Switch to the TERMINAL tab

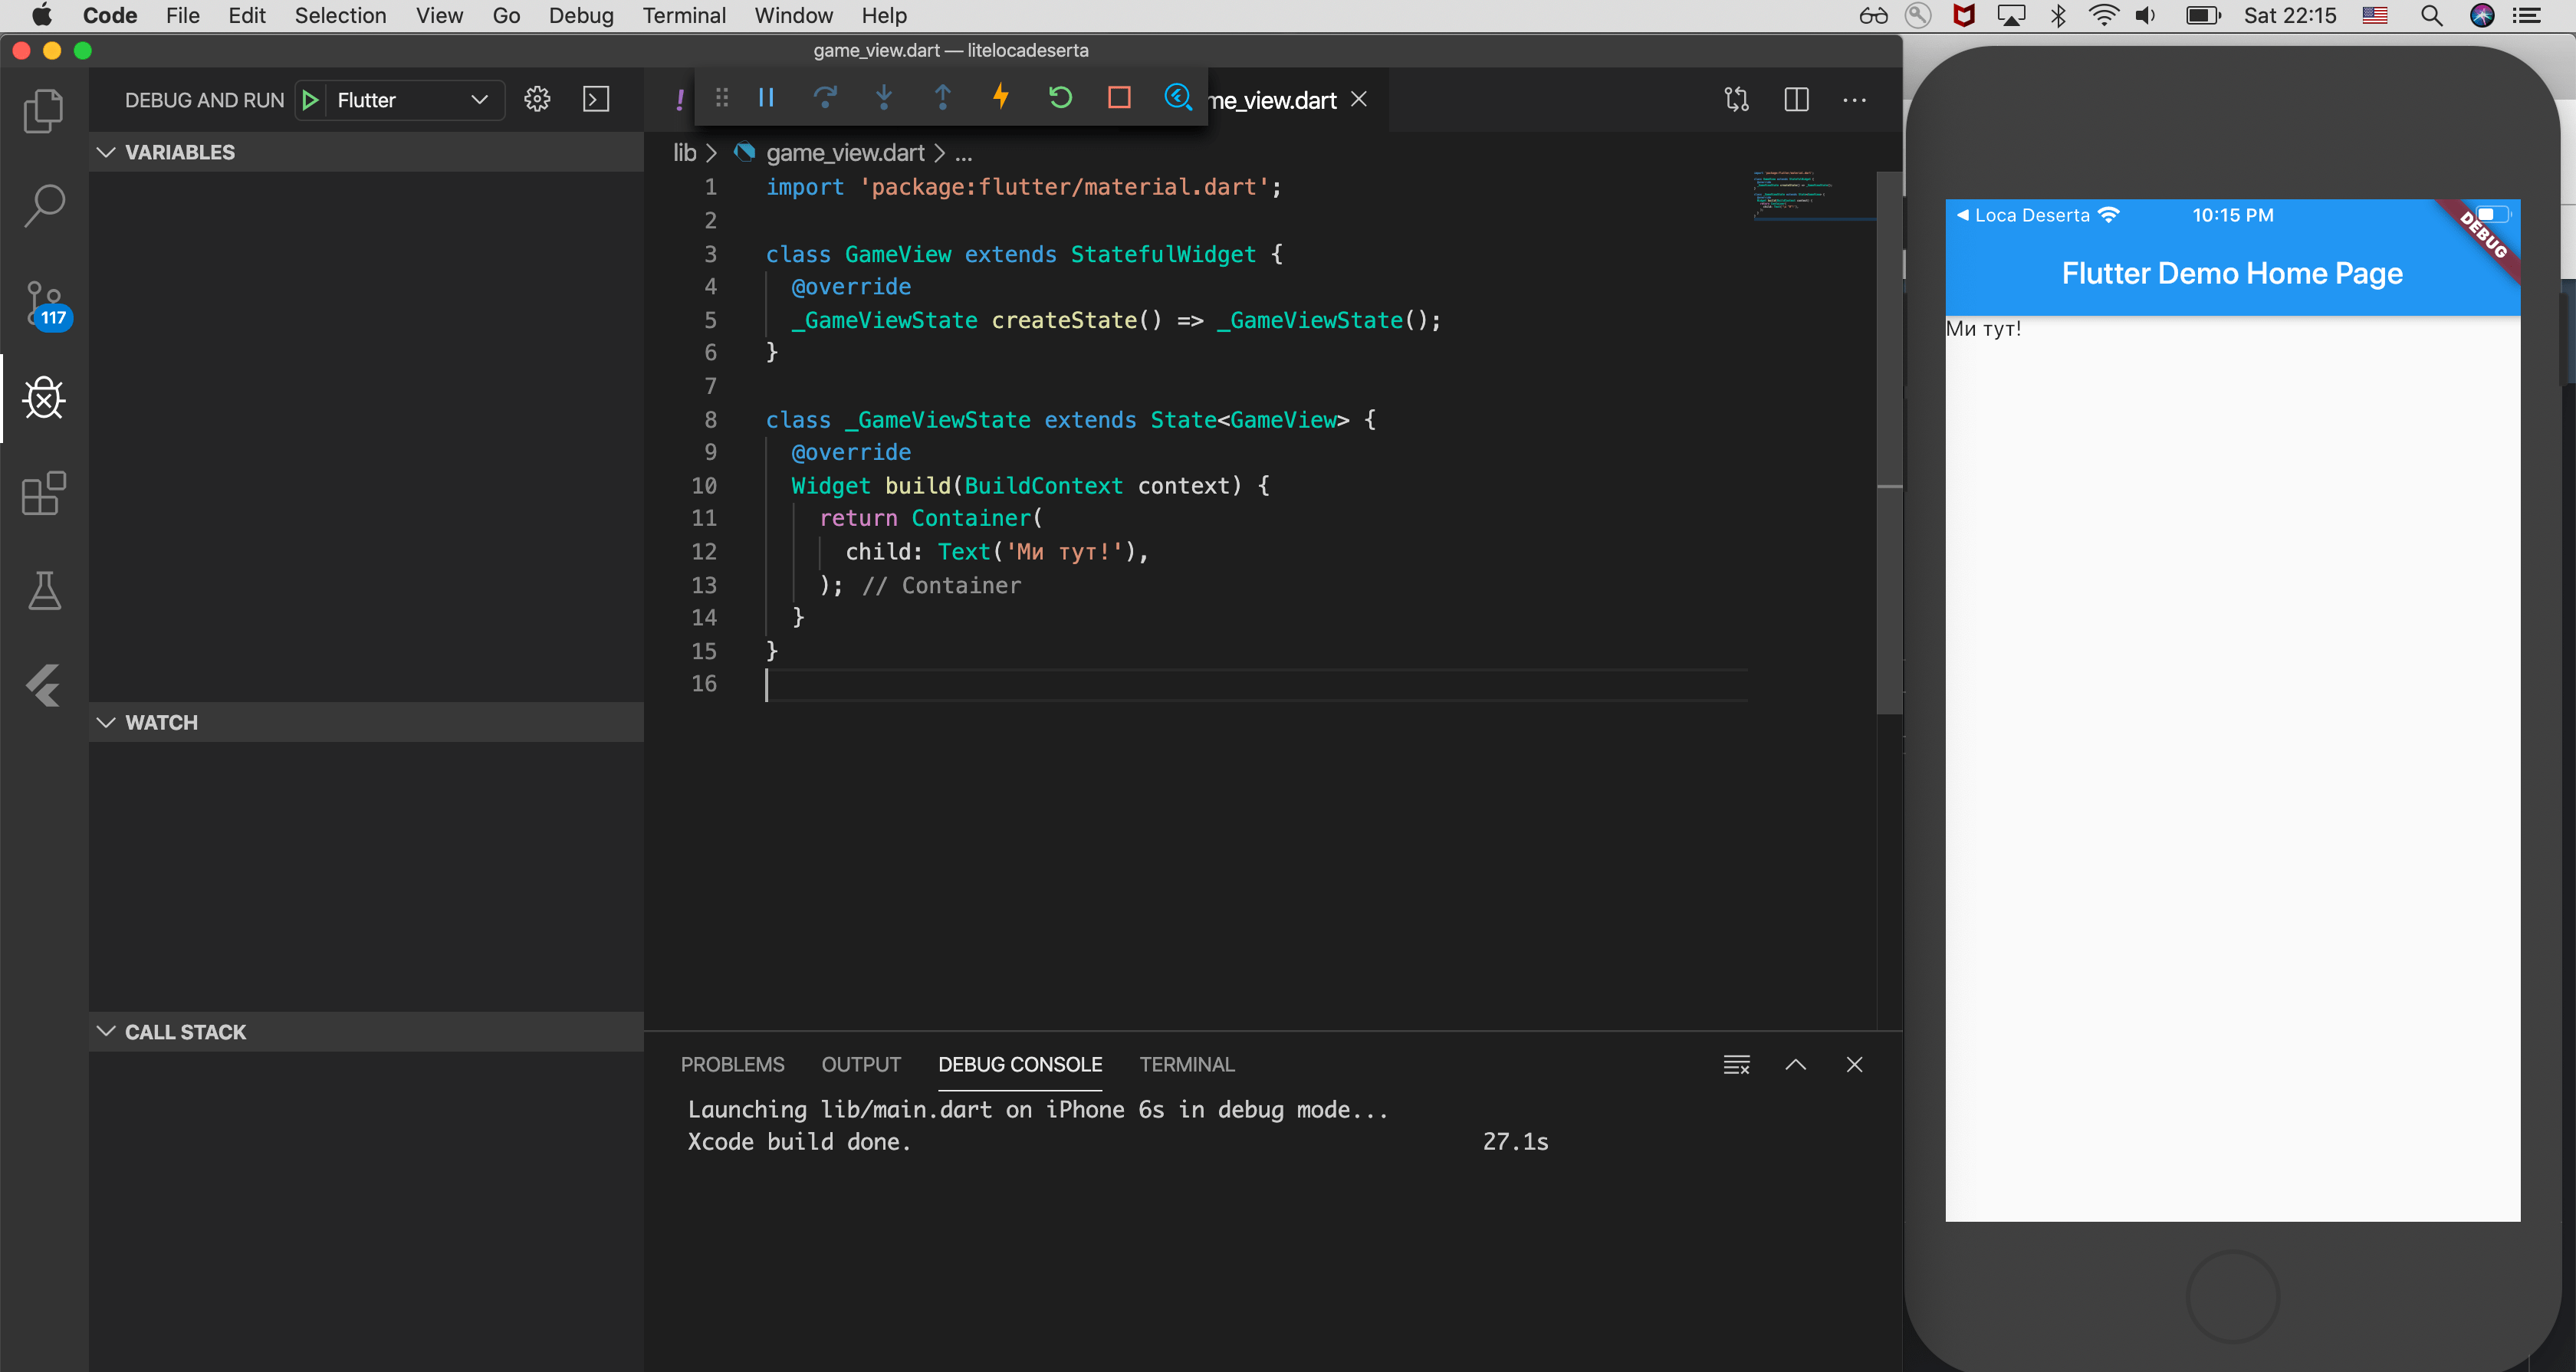coord(1186,1064)
